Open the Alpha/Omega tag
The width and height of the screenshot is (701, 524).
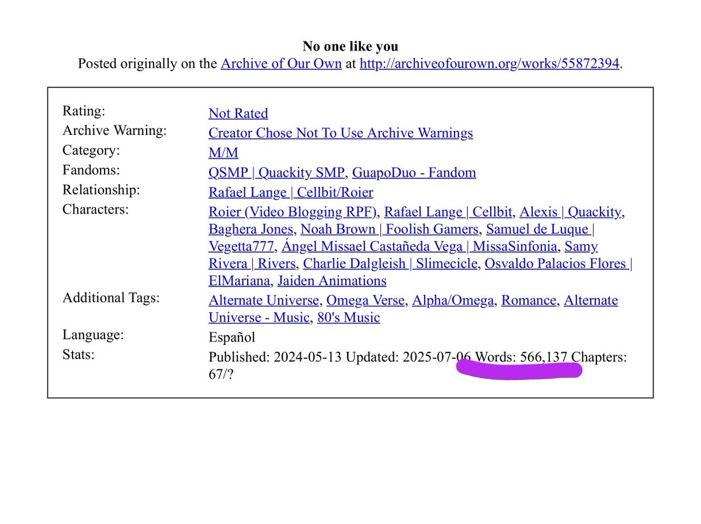pyautogui.click(x=453, y=301)
